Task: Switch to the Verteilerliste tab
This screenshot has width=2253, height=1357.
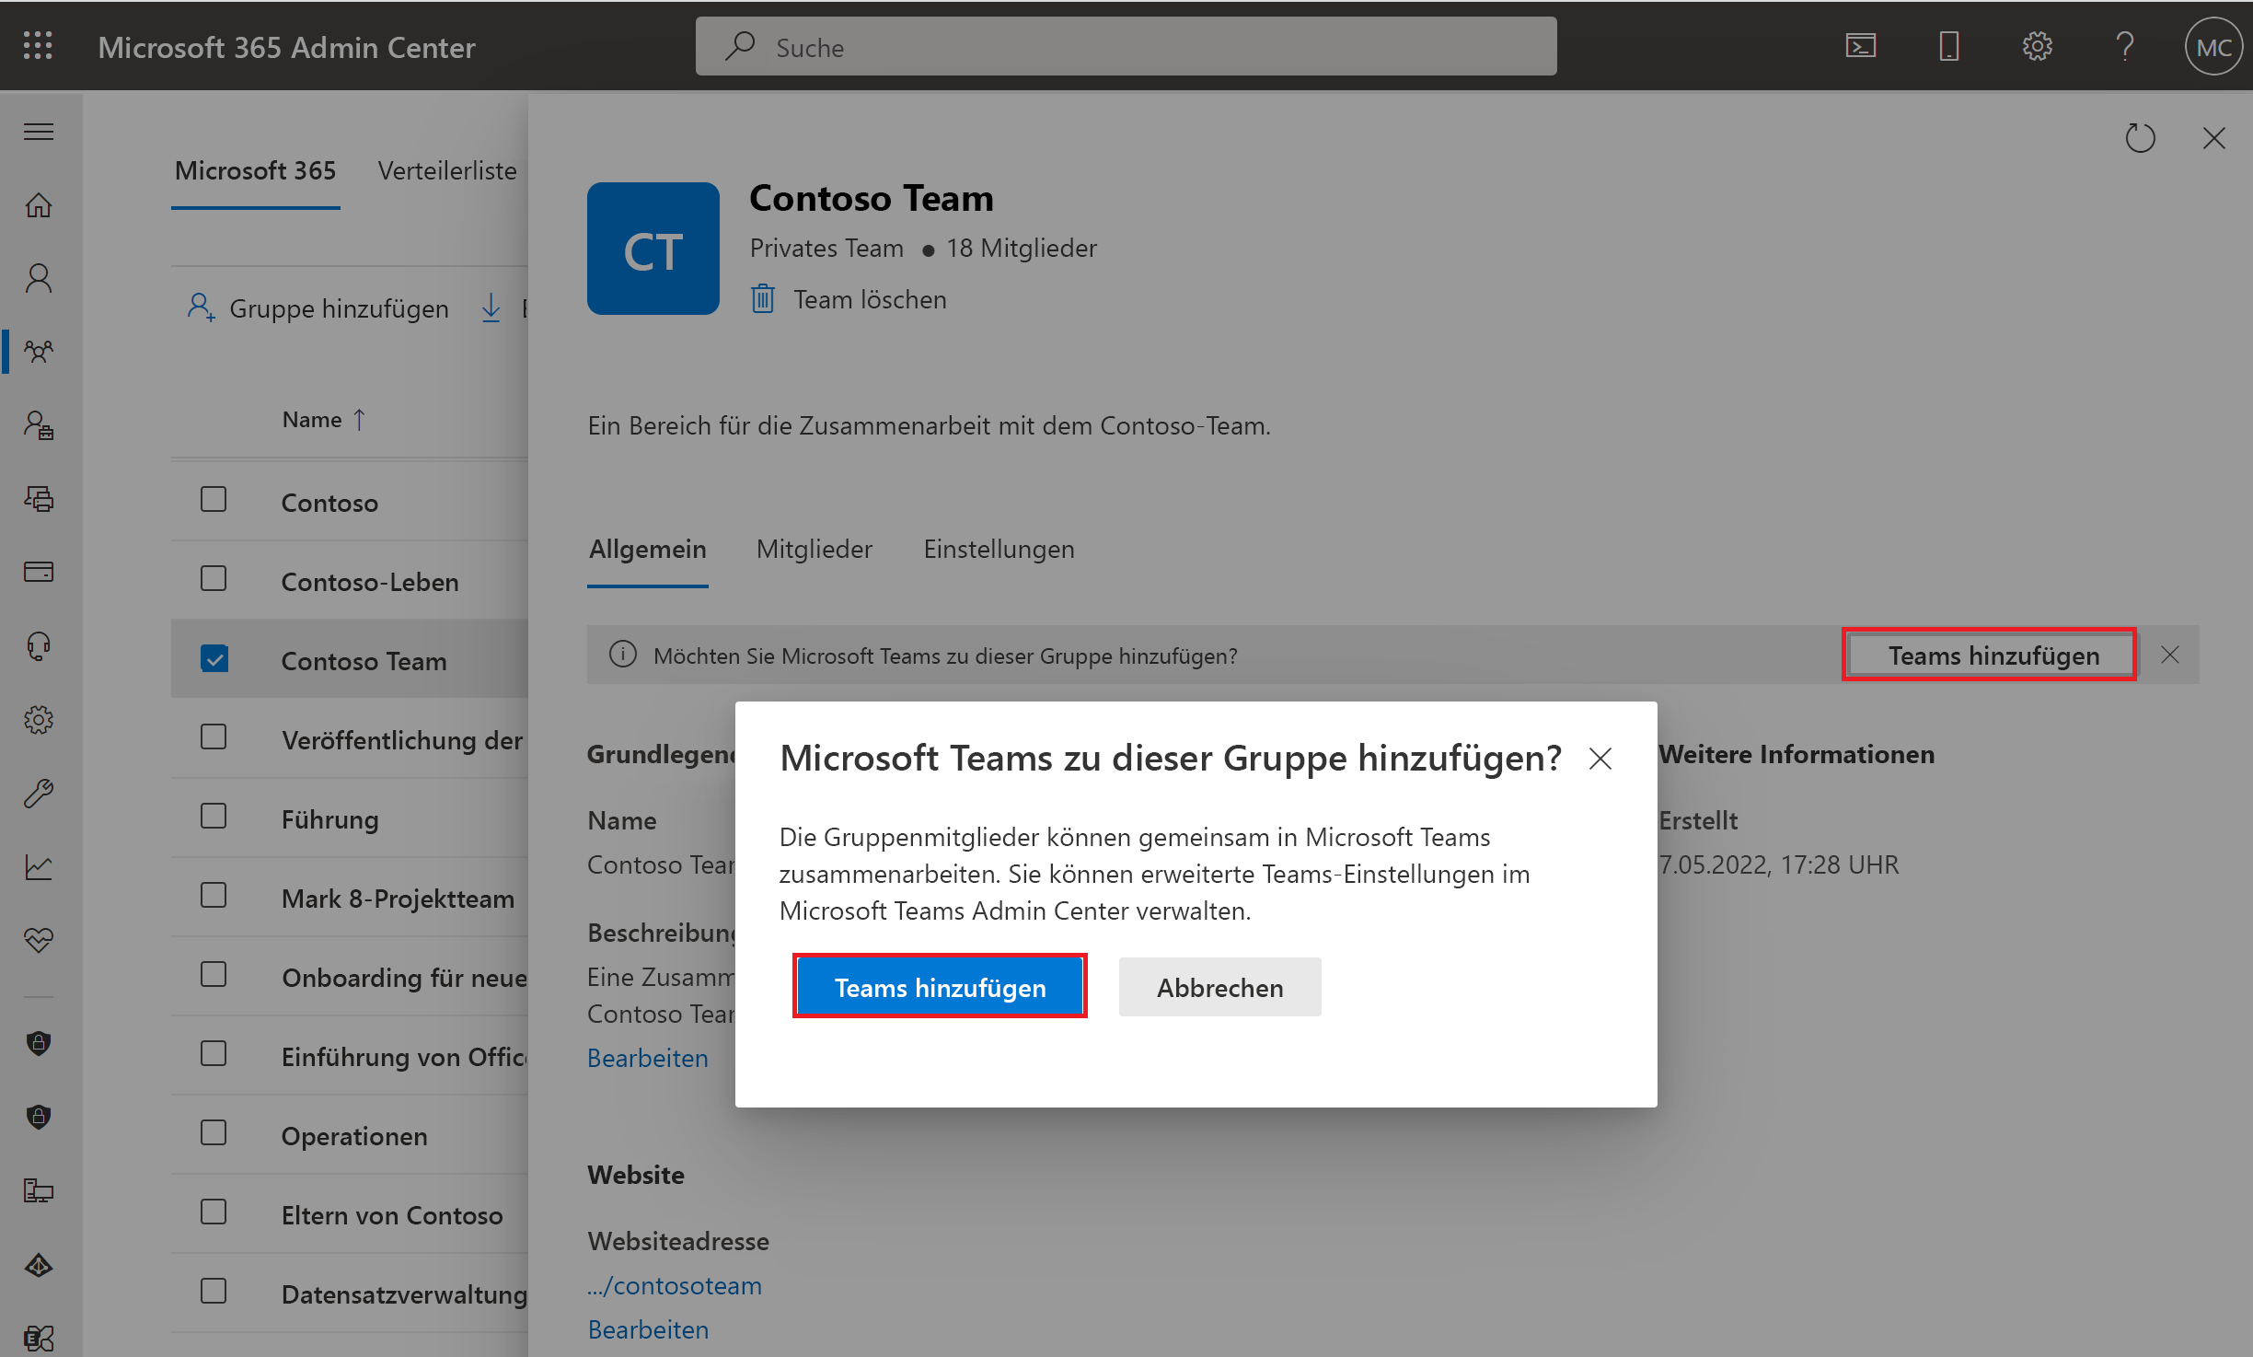Action: pyautogui.click(x=447, y=171)
